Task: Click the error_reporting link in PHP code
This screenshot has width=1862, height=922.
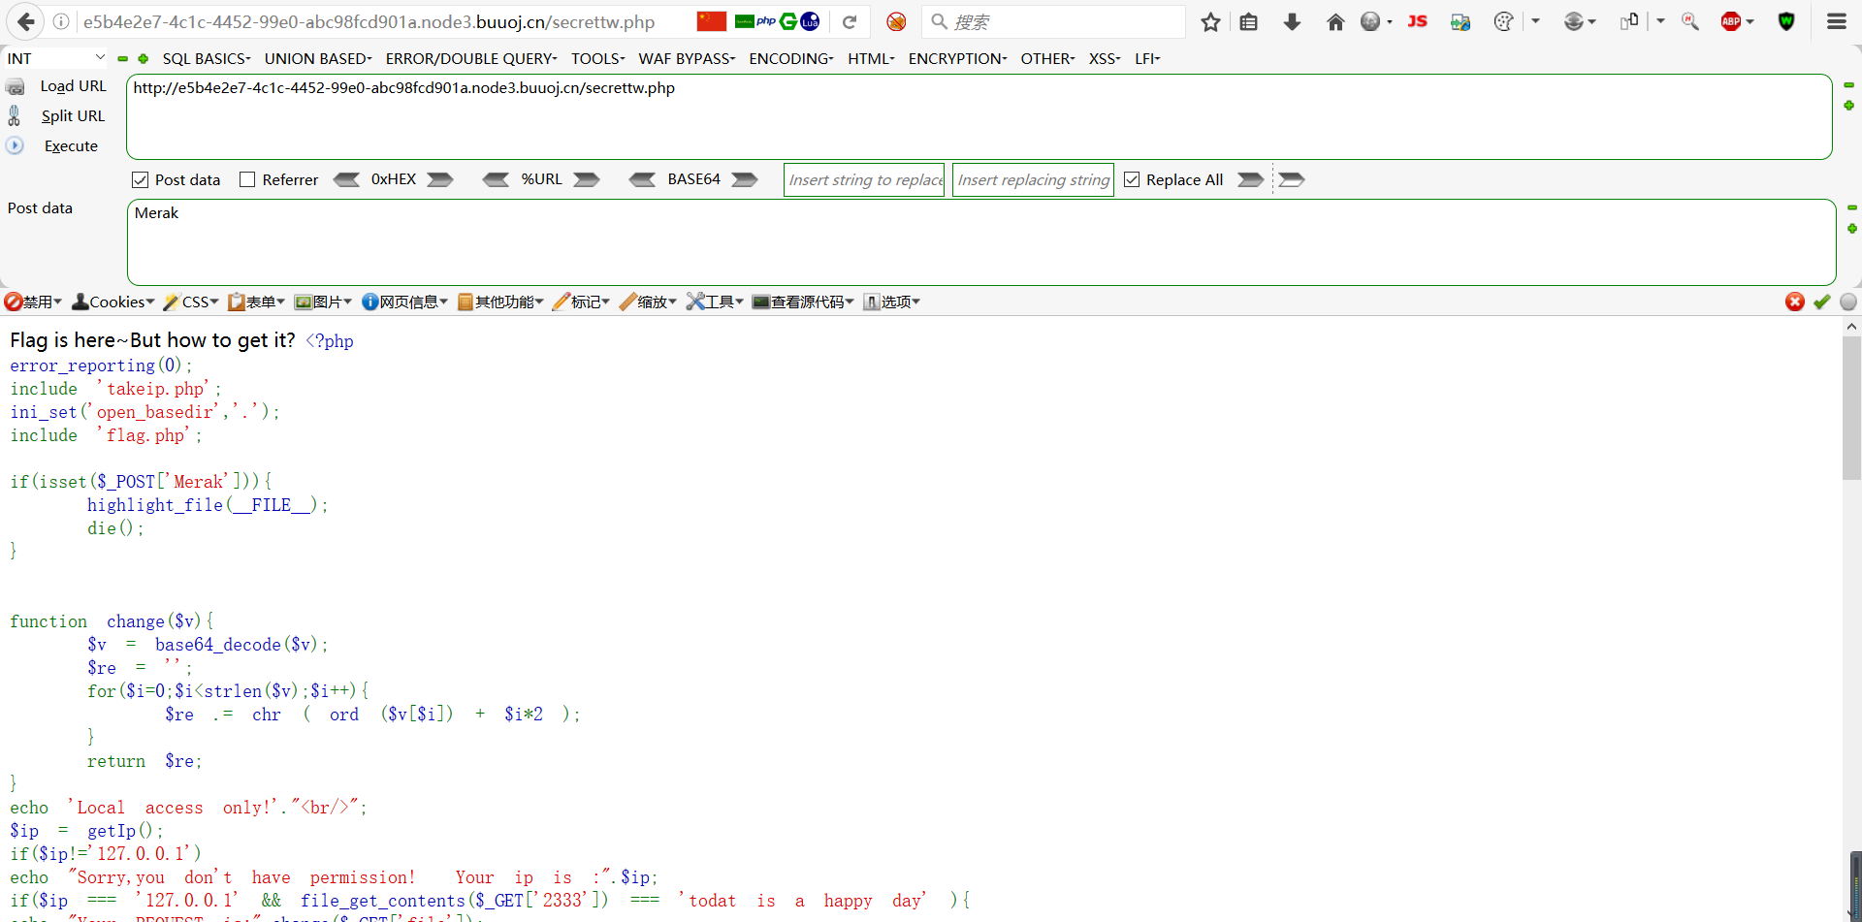Action: 81,366
